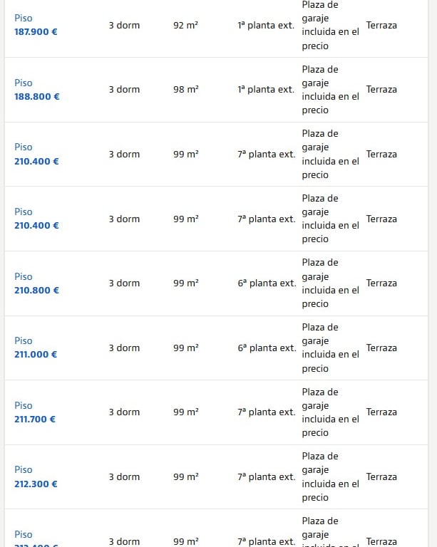Click Piso above the 187.900 € price
Viewport: 437px width, 547px height.
pos(24,19)
